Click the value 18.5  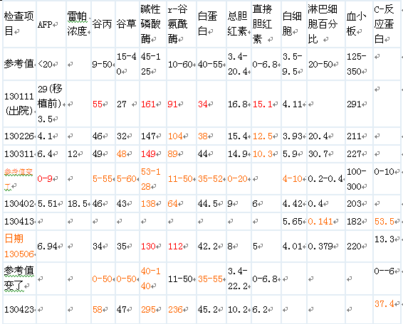coord(78,204)
